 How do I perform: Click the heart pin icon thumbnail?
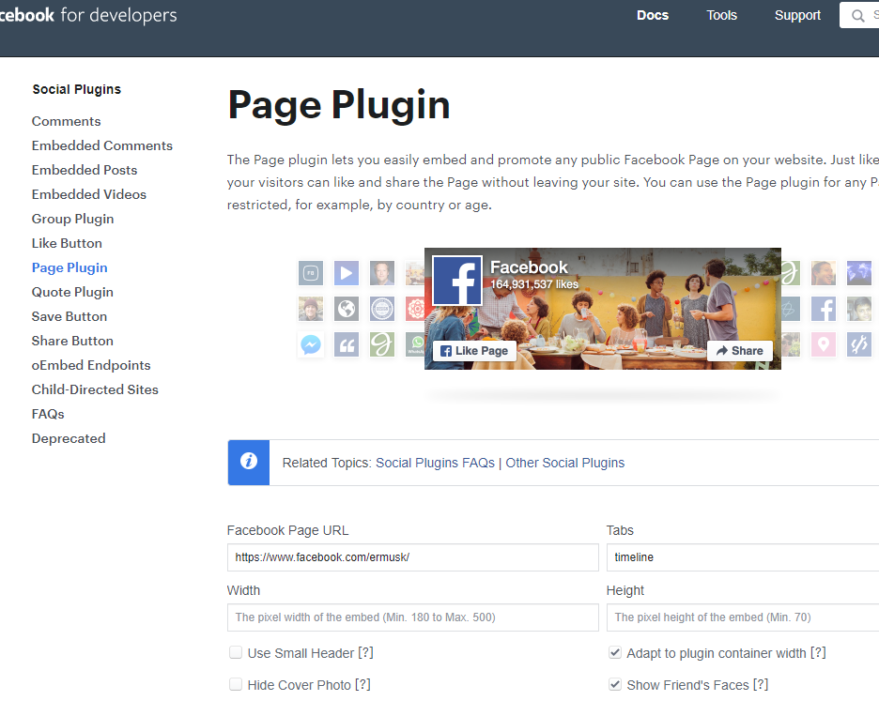(x=823, y=344)
